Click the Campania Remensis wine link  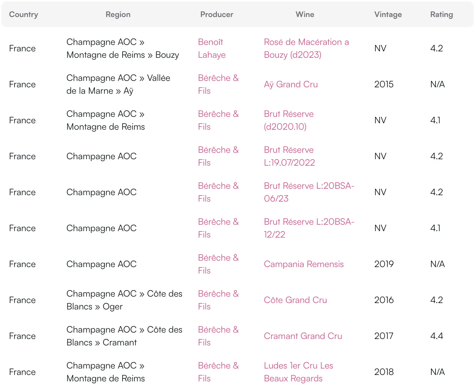coord(304,264)
